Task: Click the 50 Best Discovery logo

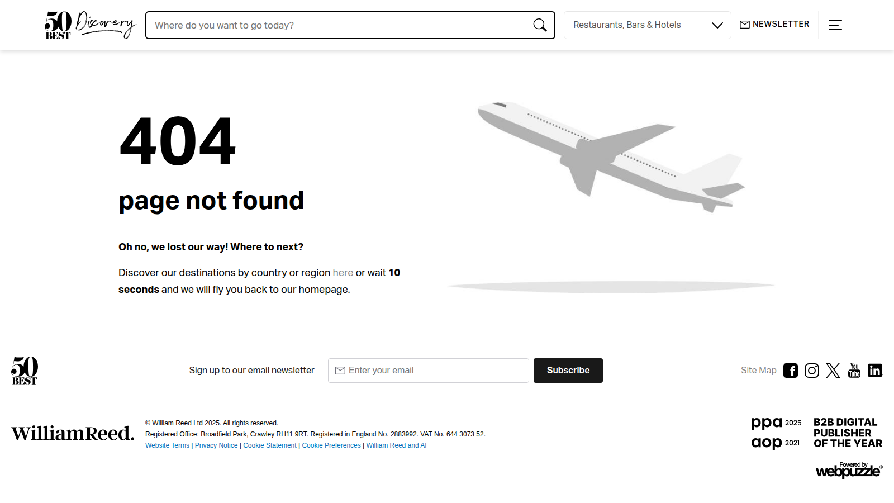Action: coord(90,25)
